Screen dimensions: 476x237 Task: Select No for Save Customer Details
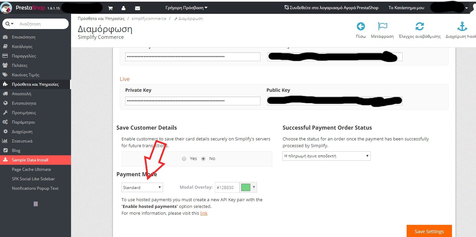pyautogui.click(x=203, y=159)
